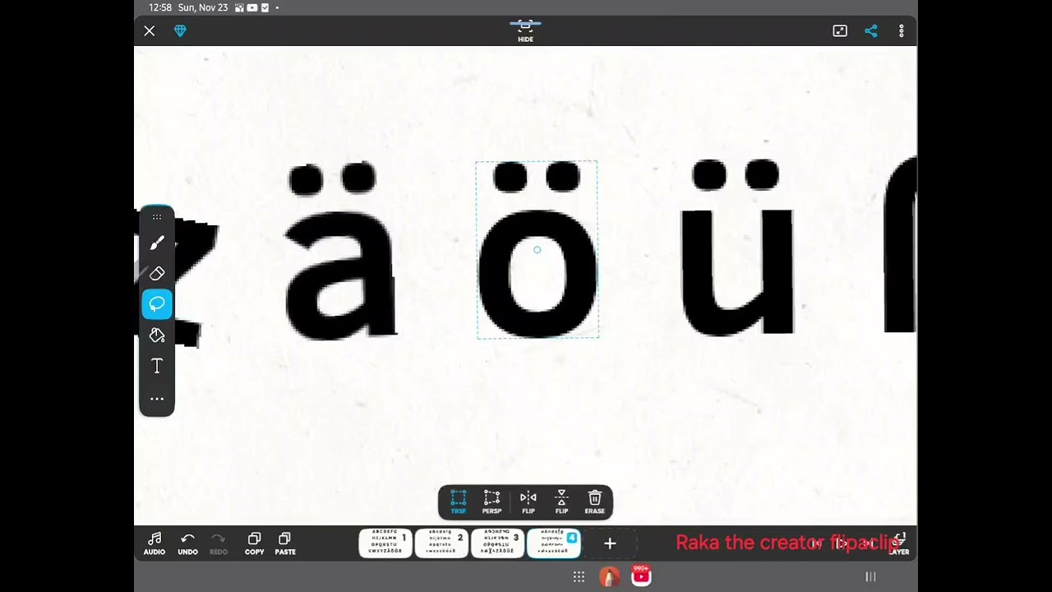
Task: Select the Eraser tool
Action: click(157, 273)
